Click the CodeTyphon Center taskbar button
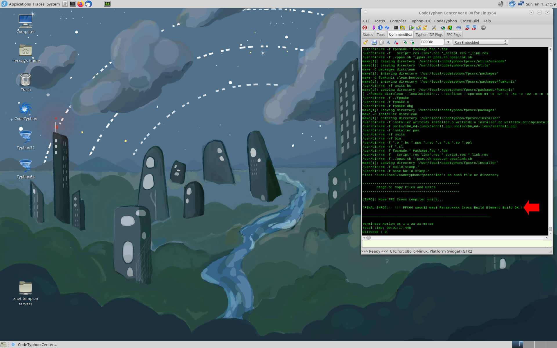Viewport: 557px width, 348px height. pyautogui.click(x=34, y=345)
